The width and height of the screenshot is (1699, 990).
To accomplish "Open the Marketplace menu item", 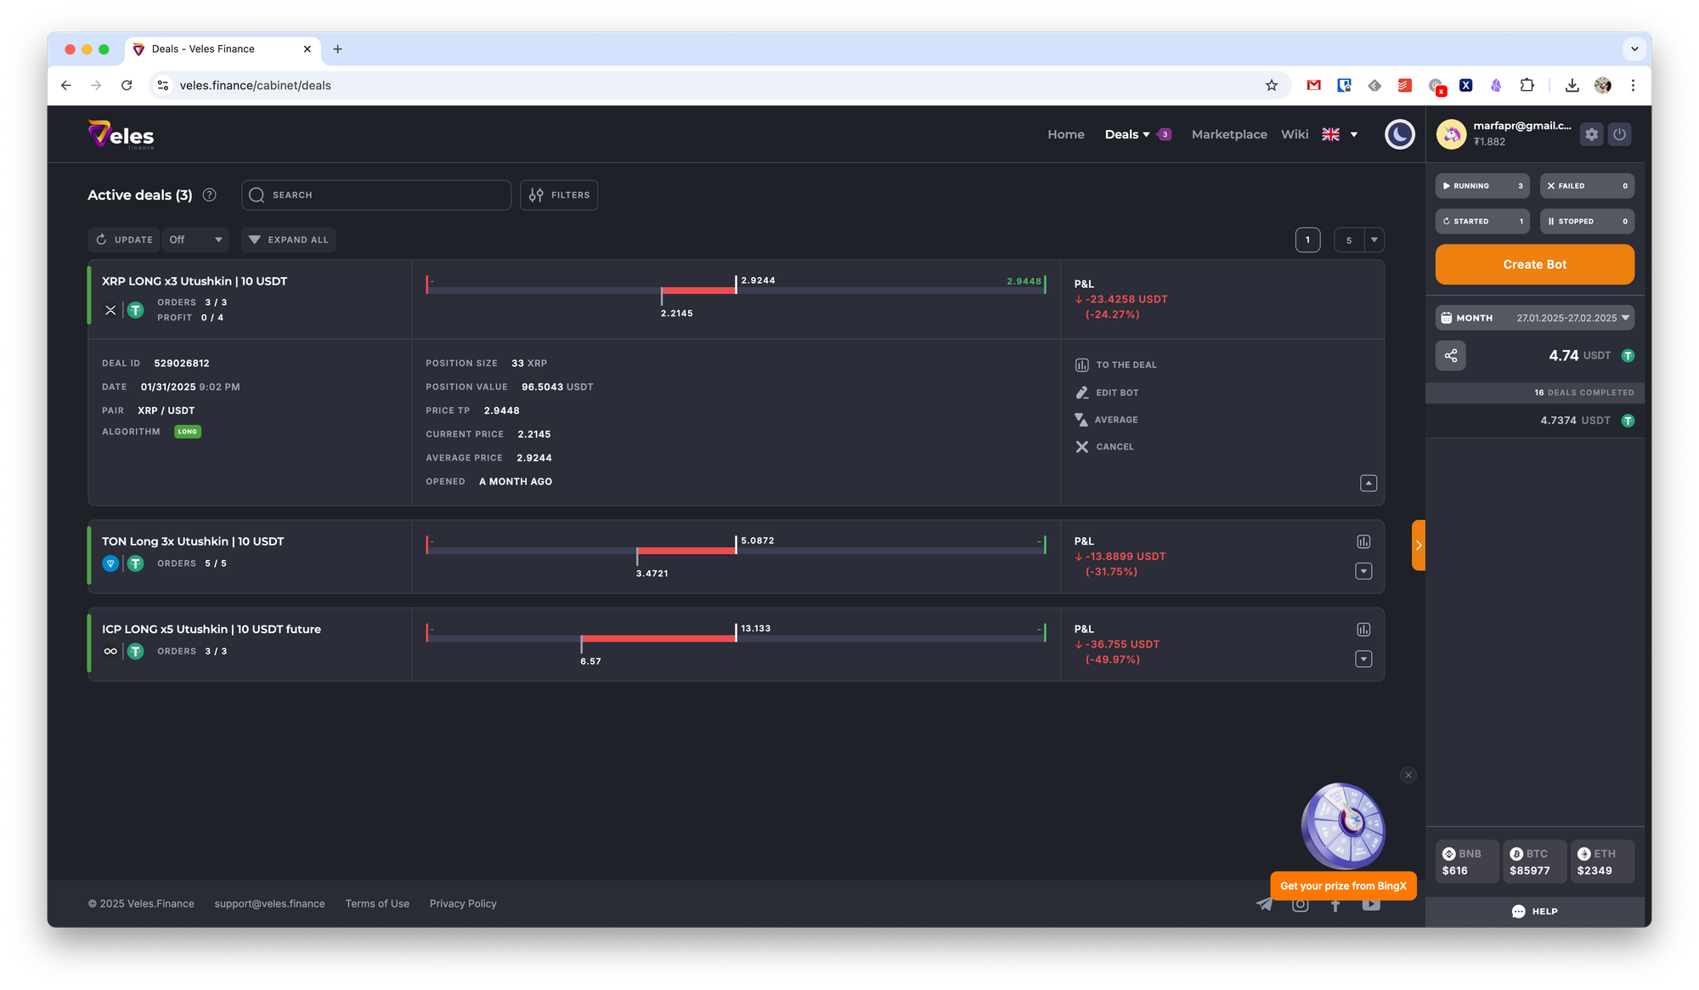I will click(1228, 134).
